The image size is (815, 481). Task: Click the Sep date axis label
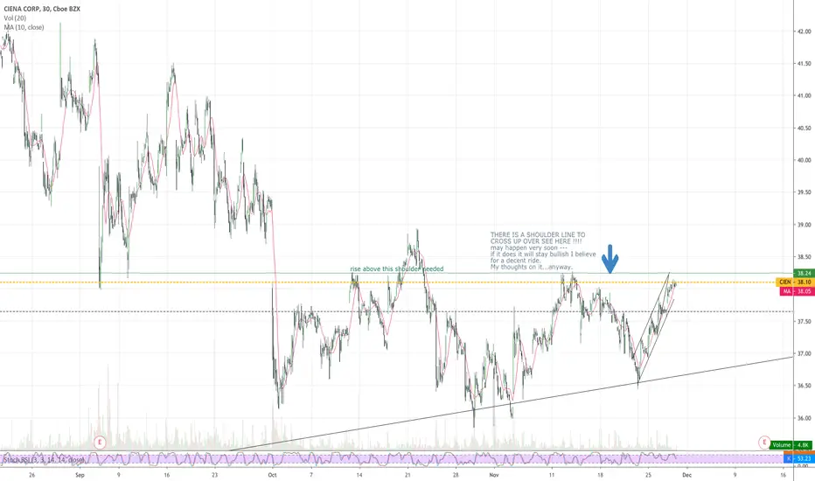click(80, 475)
